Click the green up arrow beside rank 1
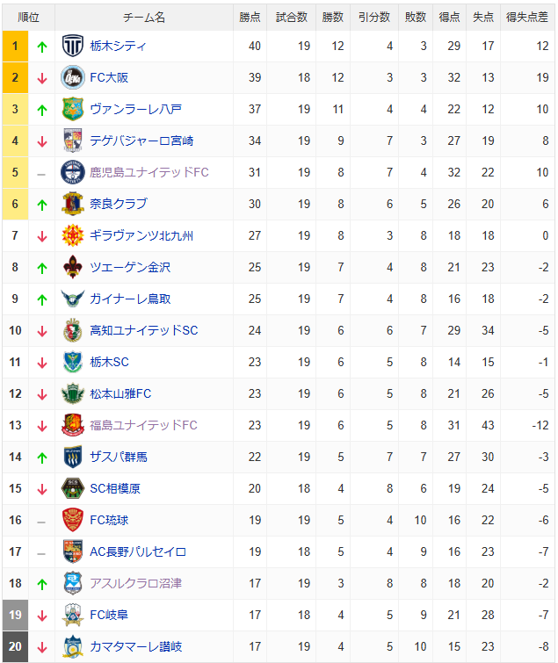The height and width of the screenshot is (663, 558). click(41, 47)
